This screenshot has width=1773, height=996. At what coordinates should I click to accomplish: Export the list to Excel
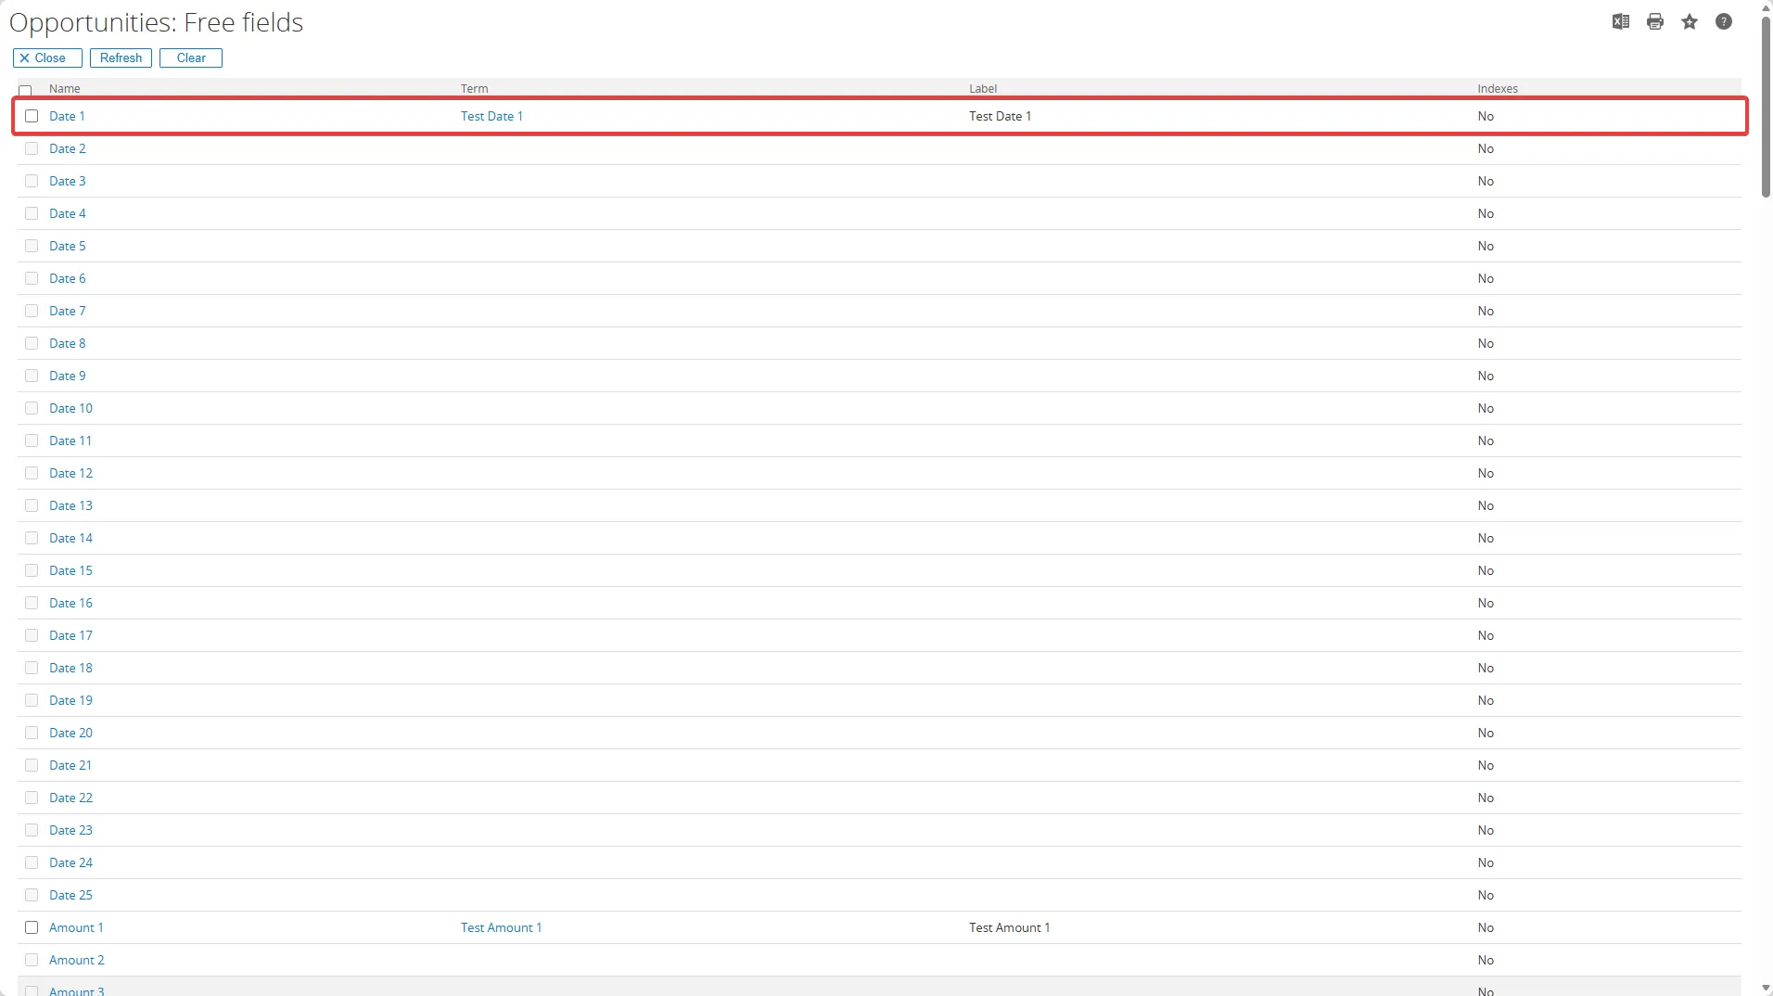point(1620,22)
